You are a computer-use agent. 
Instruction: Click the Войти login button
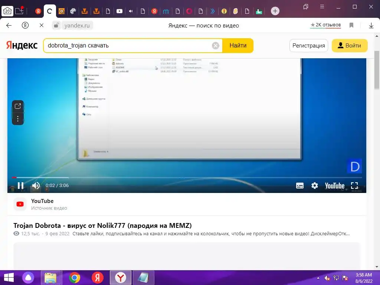point(350,46)
